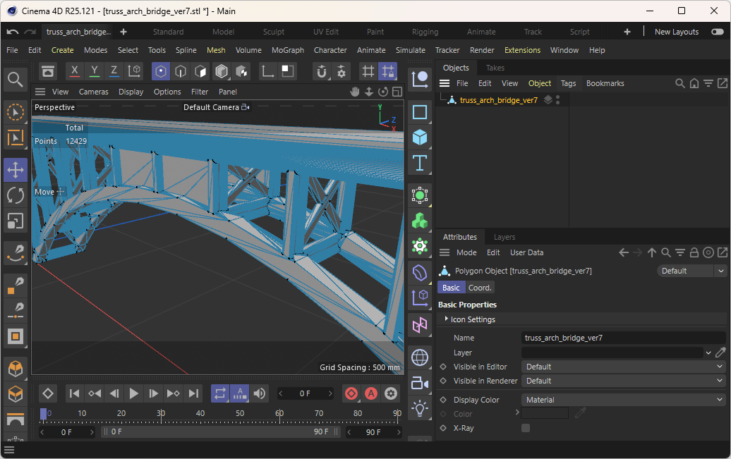
Task: Toggle Autokeying button
Action: (371, 393)
